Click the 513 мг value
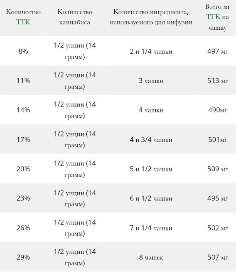This screenshot has width=237, height=273. 218,81
